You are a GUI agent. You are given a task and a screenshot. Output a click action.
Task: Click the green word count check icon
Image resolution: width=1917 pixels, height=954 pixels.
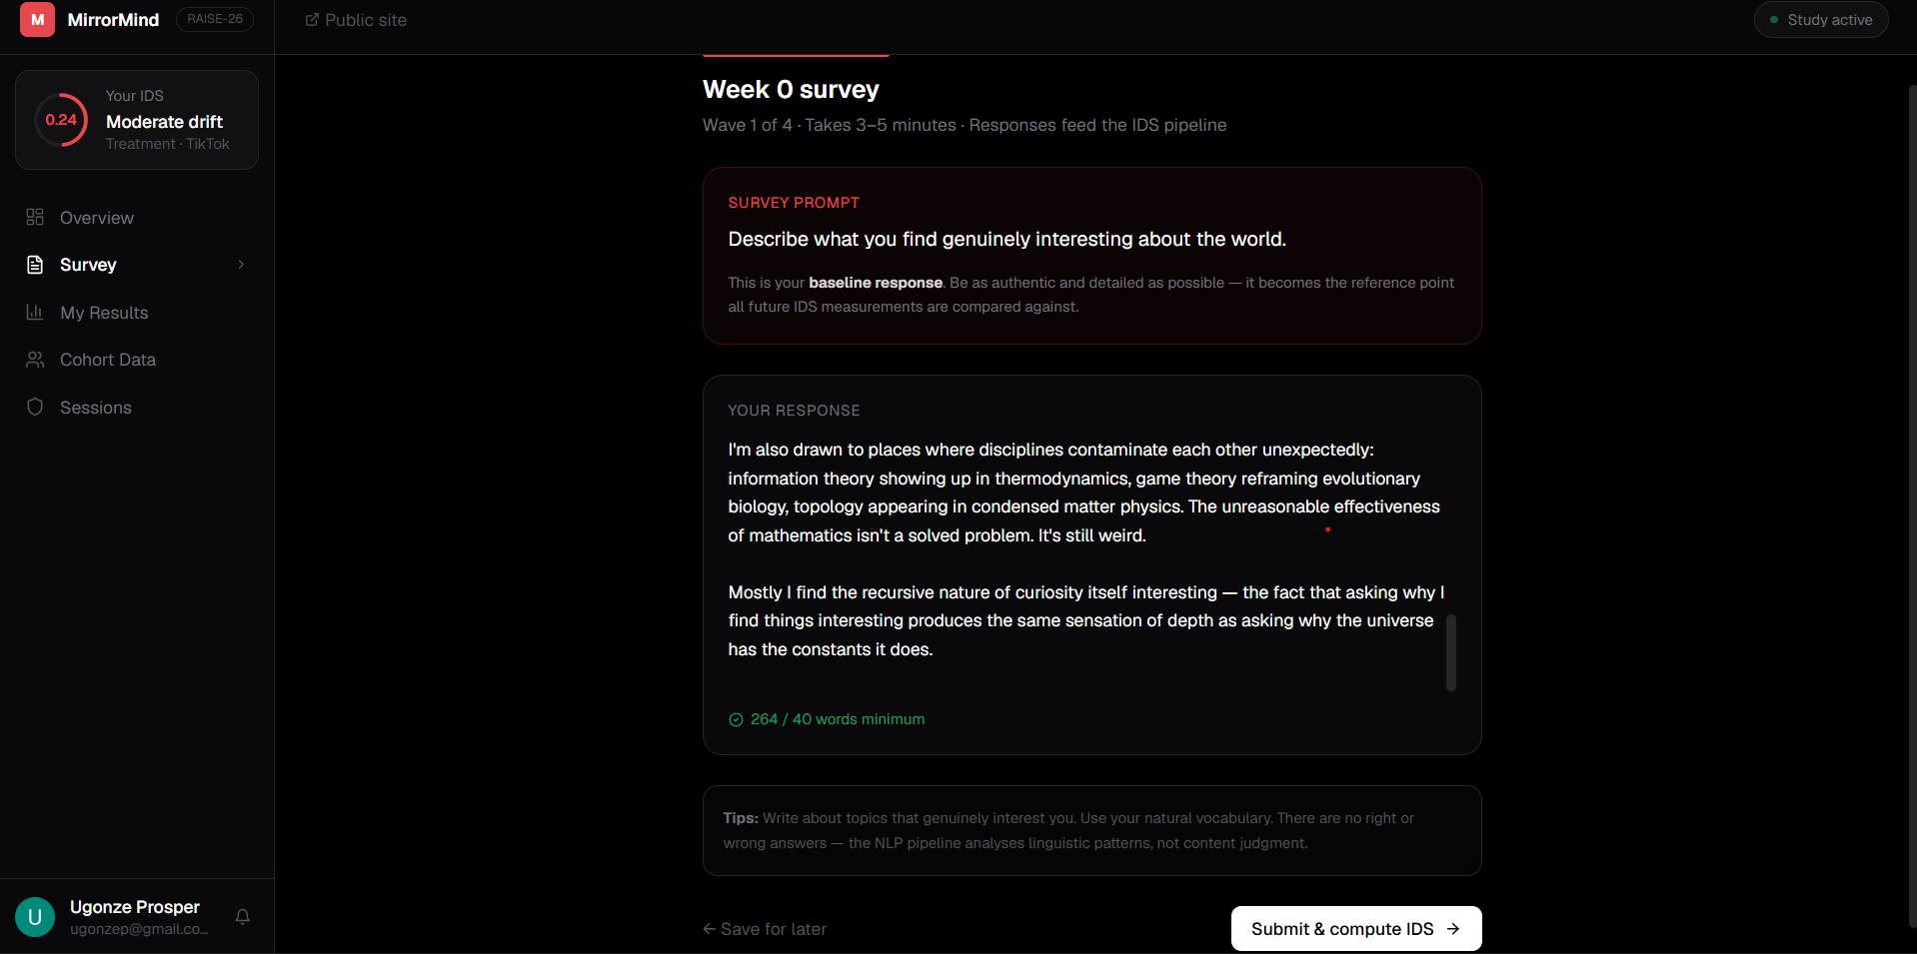(x=736, y=719)
